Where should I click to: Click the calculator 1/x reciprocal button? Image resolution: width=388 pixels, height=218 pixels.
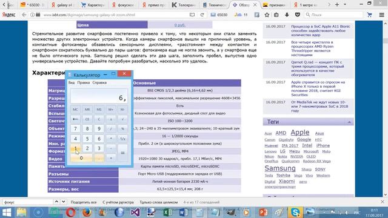coord(122,139)
